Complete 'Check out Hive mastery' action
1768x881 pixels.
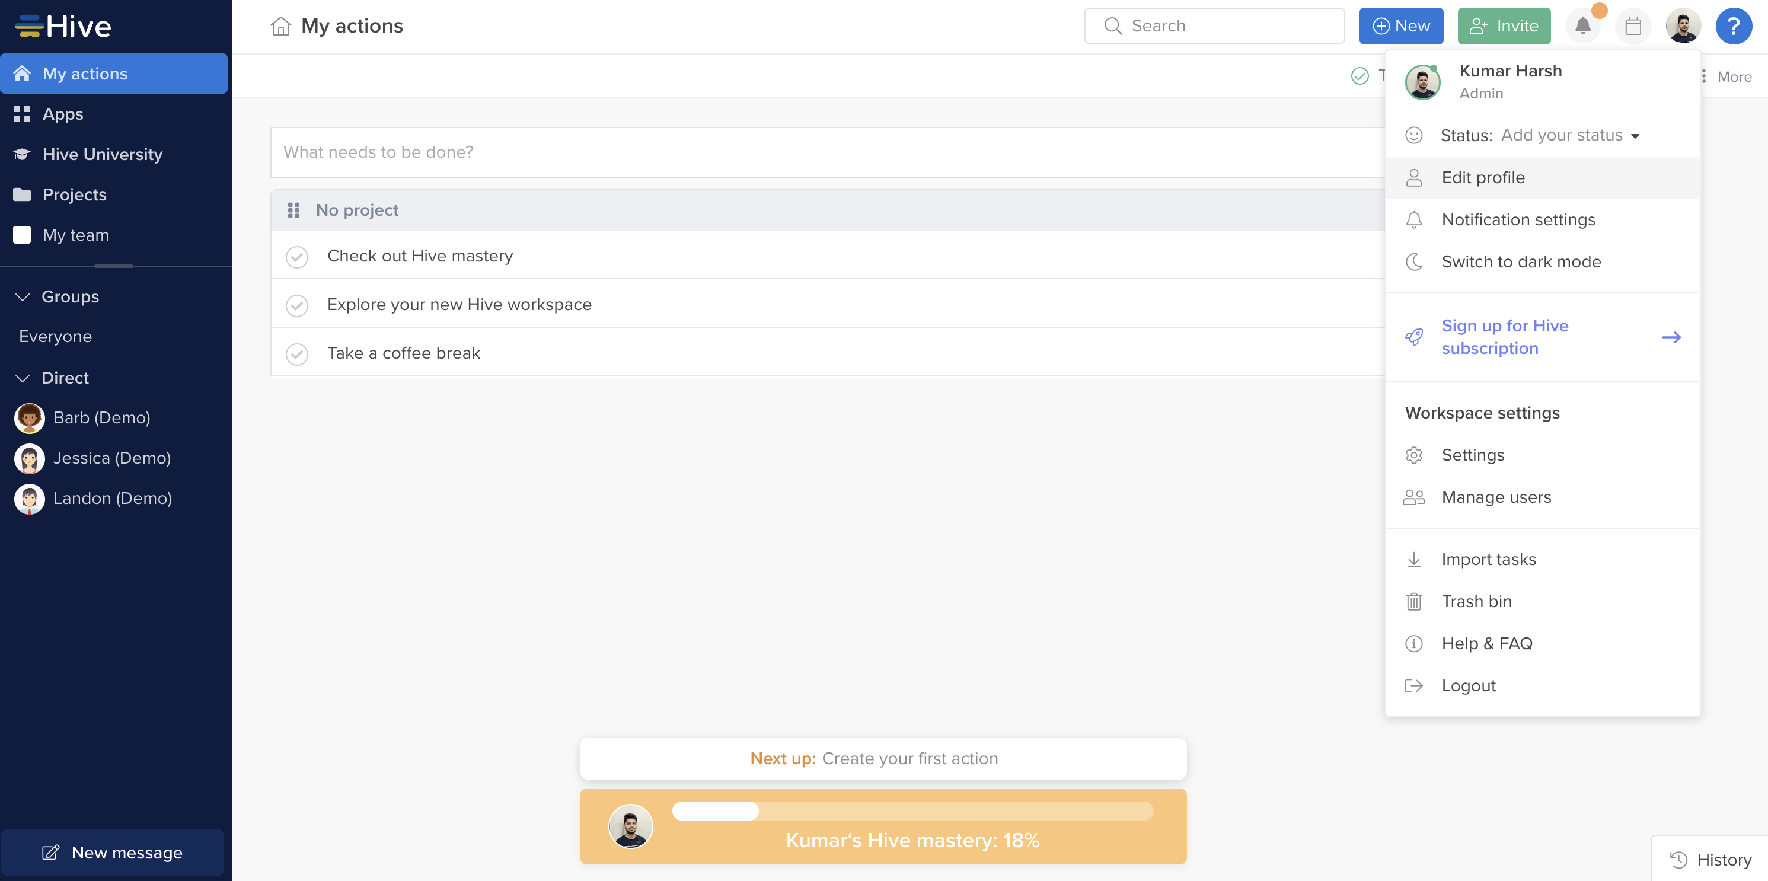[297, 257]
